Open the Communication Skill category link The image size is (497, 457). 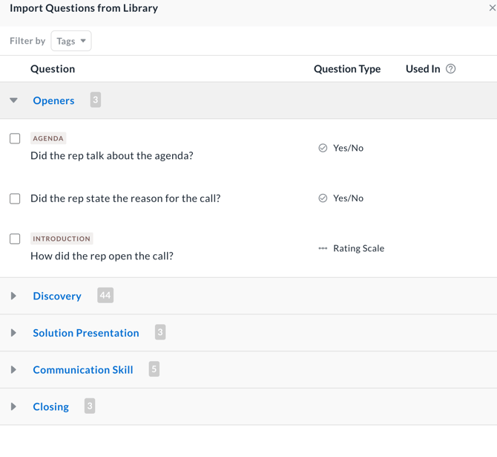pos(83,369)
